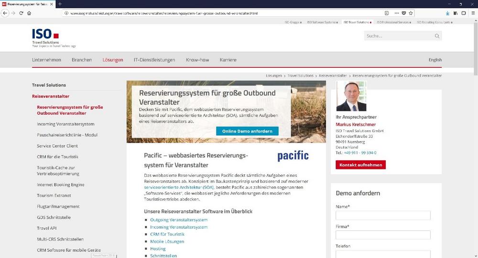The height and width of the screenshot is (258, 478).
Task: Open page actions three-dot menu
Action: click(x=396, y=13)
